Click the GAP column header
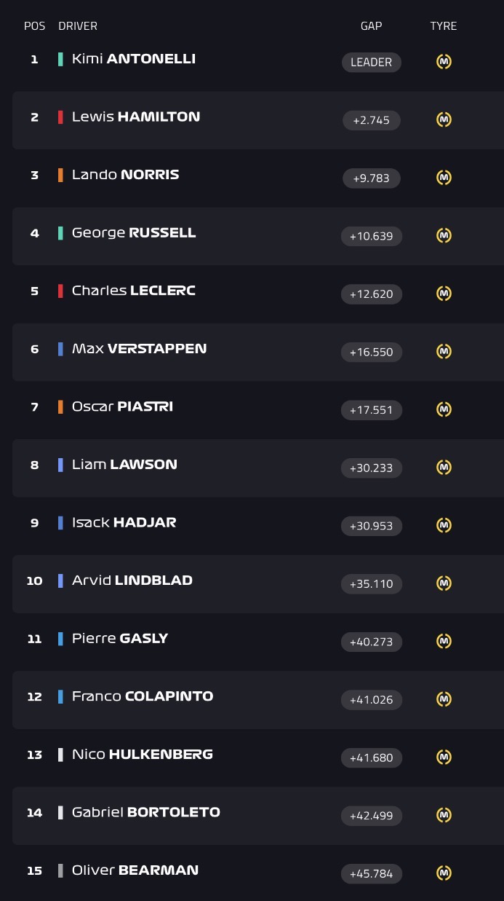 pos(371,26)
